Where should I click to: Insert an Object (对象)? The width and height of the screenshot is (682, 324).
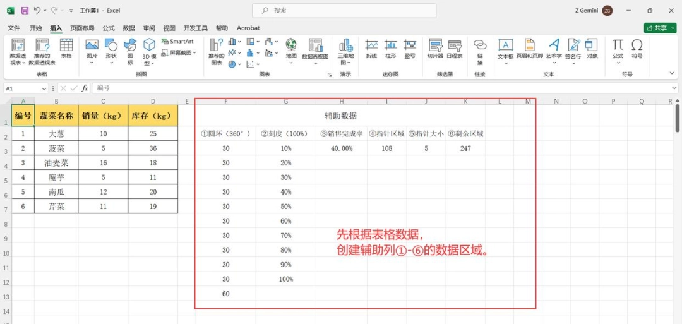(x=592, y=49)
